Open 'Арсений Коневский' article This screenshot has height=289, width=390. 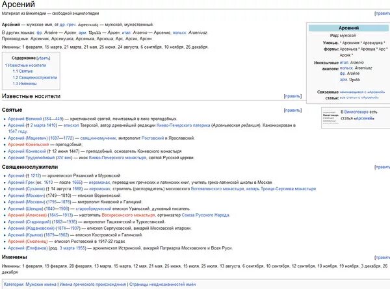(27, 151)
